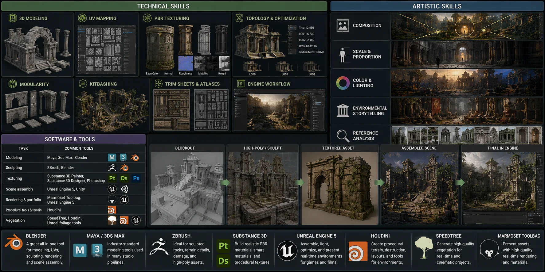Click the Color & Lighting color wheel
The width and height of the screenshot is (545, 272).
(x=343, y=83)
